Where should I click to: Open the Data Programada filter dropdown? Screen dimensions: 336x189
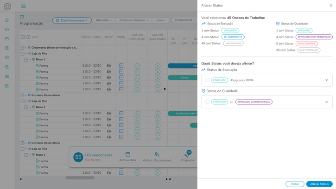coord(72,20)
